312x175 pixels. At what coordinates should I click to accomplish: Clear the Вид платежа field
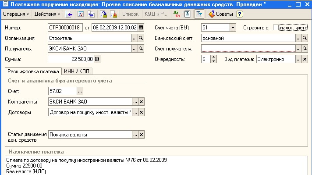point(305,59)
